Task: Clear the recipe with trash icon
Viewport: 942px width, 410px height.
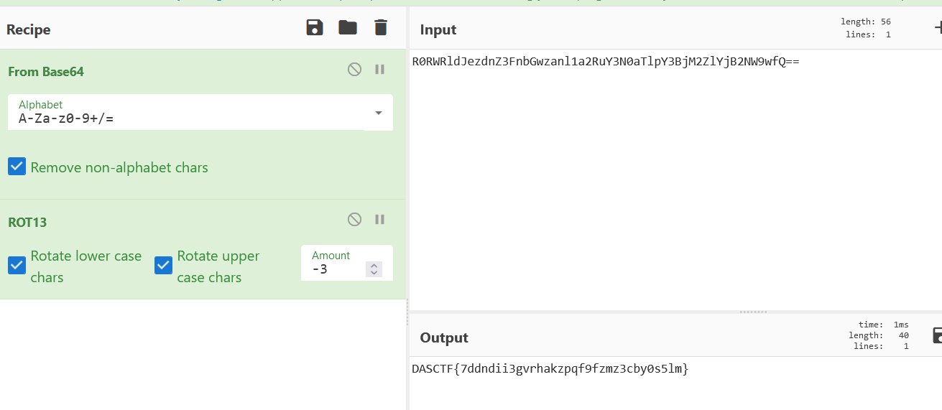Action: [x=381, y=28]
